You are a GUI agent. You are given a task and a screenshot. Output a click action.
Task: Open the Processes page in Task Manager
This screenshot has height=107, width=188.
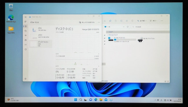click(26, 22)
